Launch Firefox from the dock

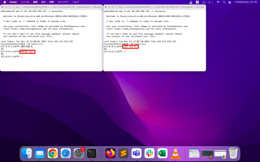point(111,154)
